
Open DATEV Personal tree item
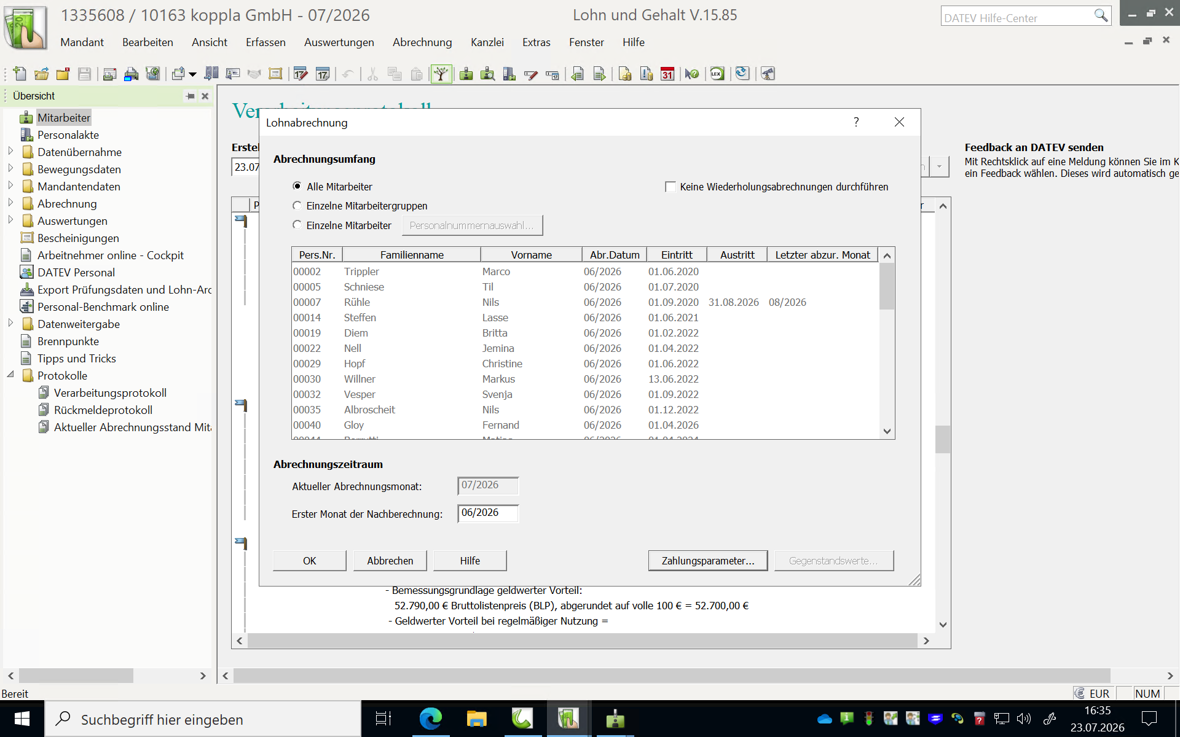tap(76, 272)
